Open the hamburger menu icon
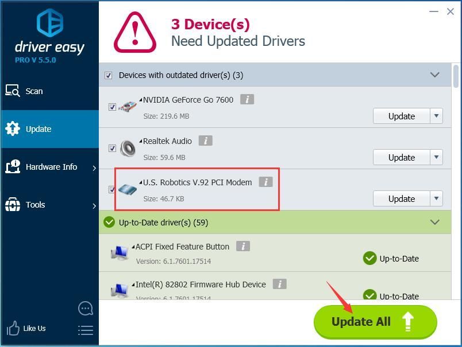This screenshot has height=347, width=462. [x=86, y=330]
